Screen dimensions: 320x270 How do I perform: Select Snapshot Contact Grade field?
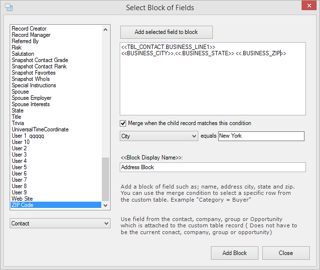click(x=56, y=60)
